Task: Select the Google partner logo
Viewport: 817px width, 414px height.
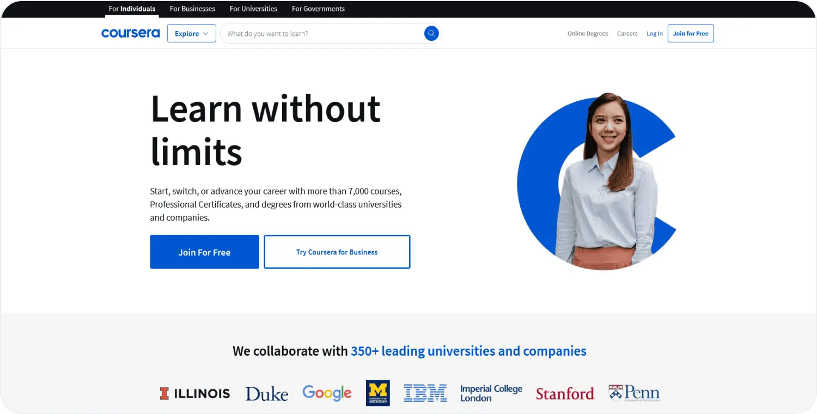Action: pos(327,393)
